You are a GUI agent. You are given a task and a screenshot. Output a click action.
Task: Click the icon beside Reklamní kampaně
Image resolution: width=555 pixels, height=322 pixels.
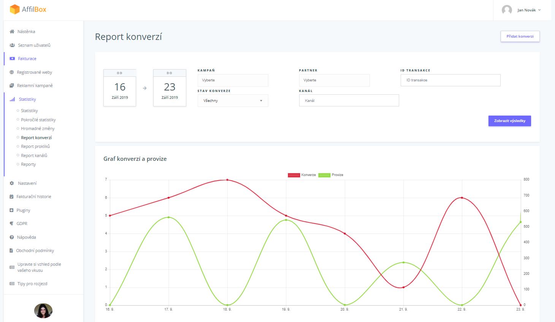coord(12,86)
